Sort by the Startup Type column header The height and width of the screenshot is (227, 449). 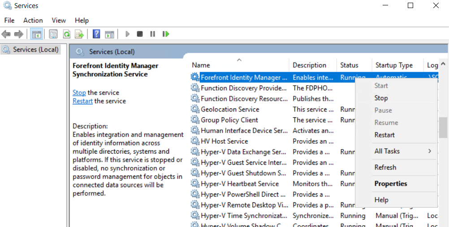pos(397,65)
